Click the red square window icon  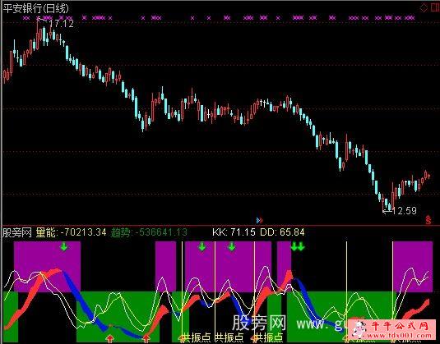[436, 7]
